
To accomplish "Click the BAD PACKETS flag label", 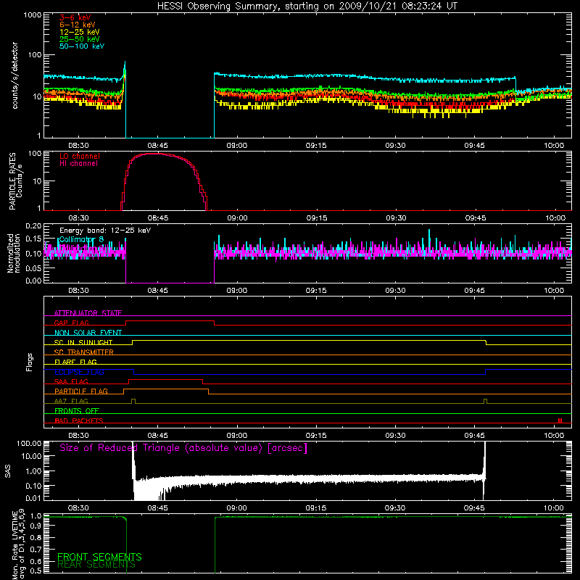I will (79, 420).
